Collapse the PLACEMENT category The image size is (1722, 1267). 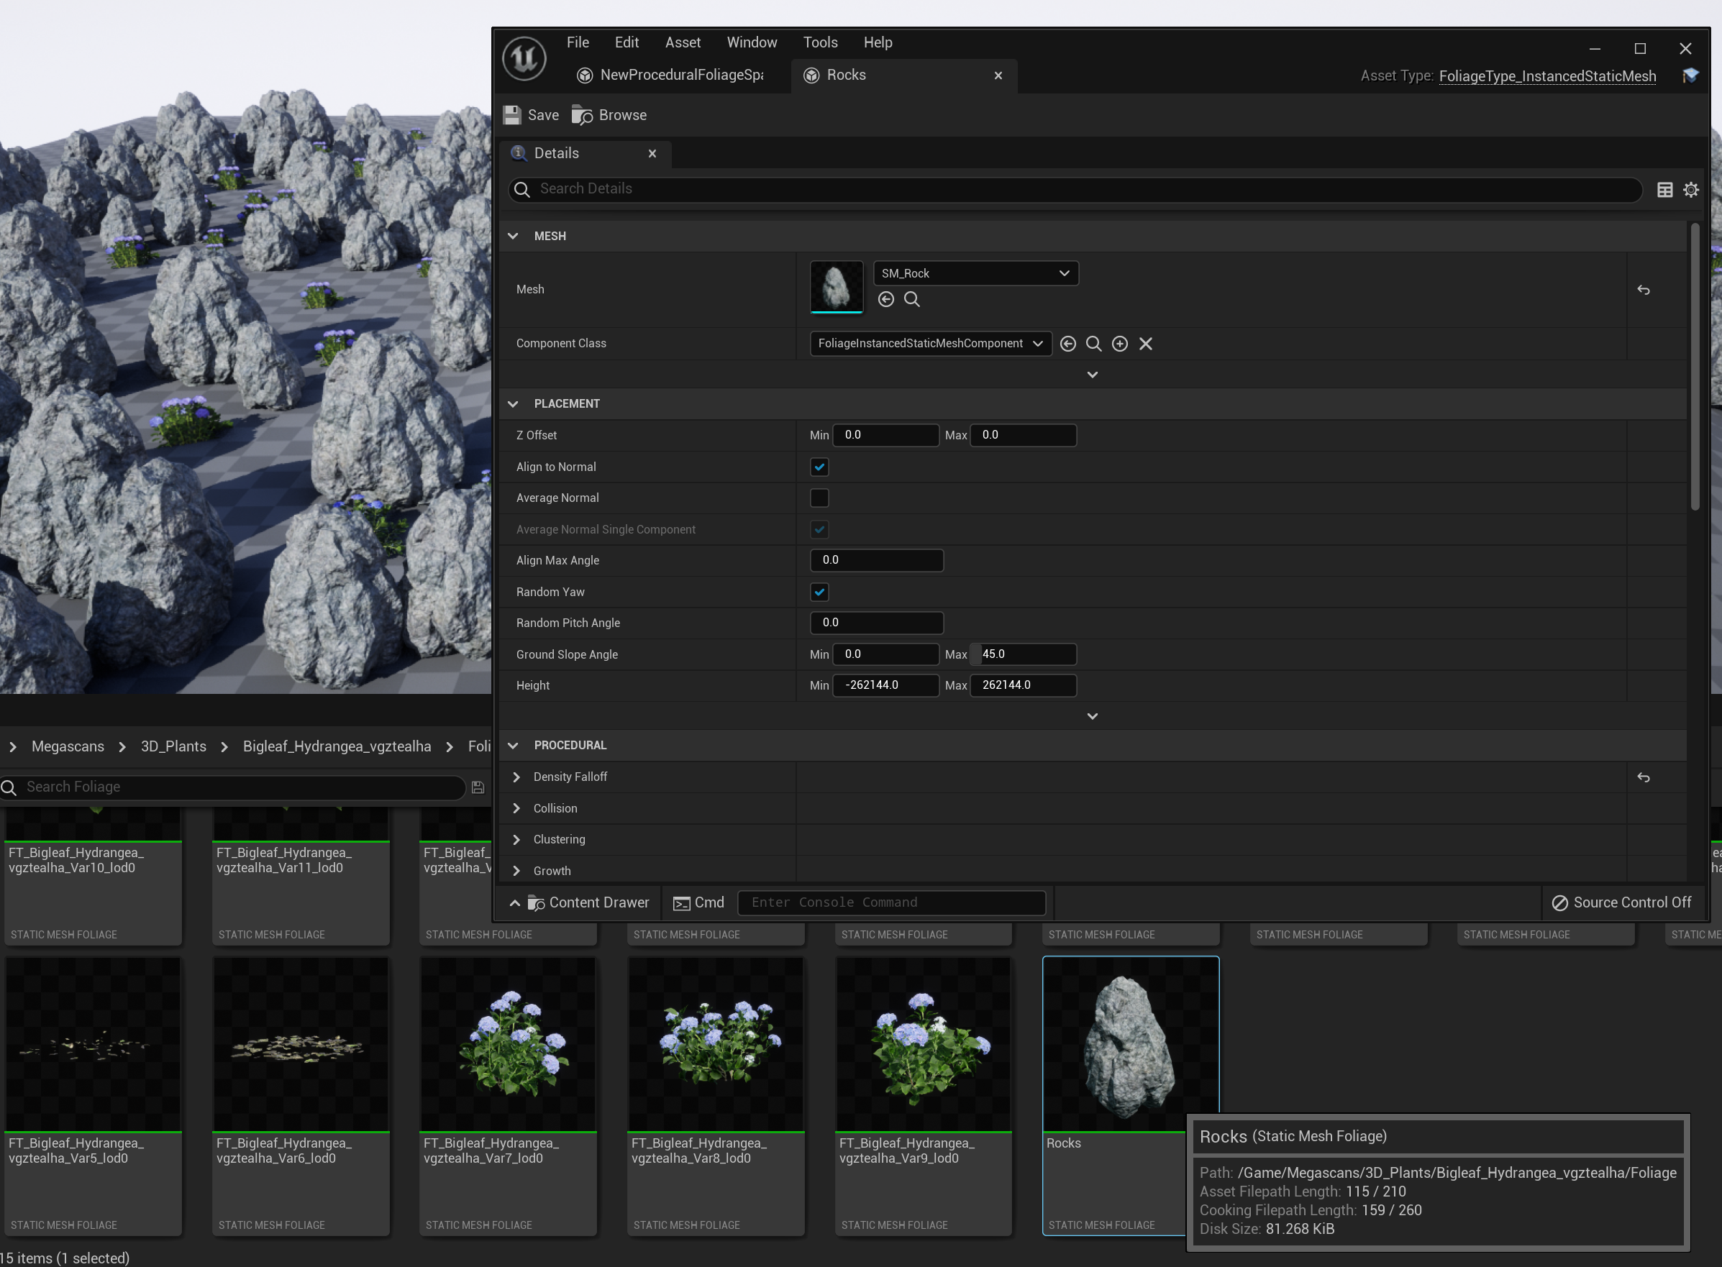(x=513, y=403)
